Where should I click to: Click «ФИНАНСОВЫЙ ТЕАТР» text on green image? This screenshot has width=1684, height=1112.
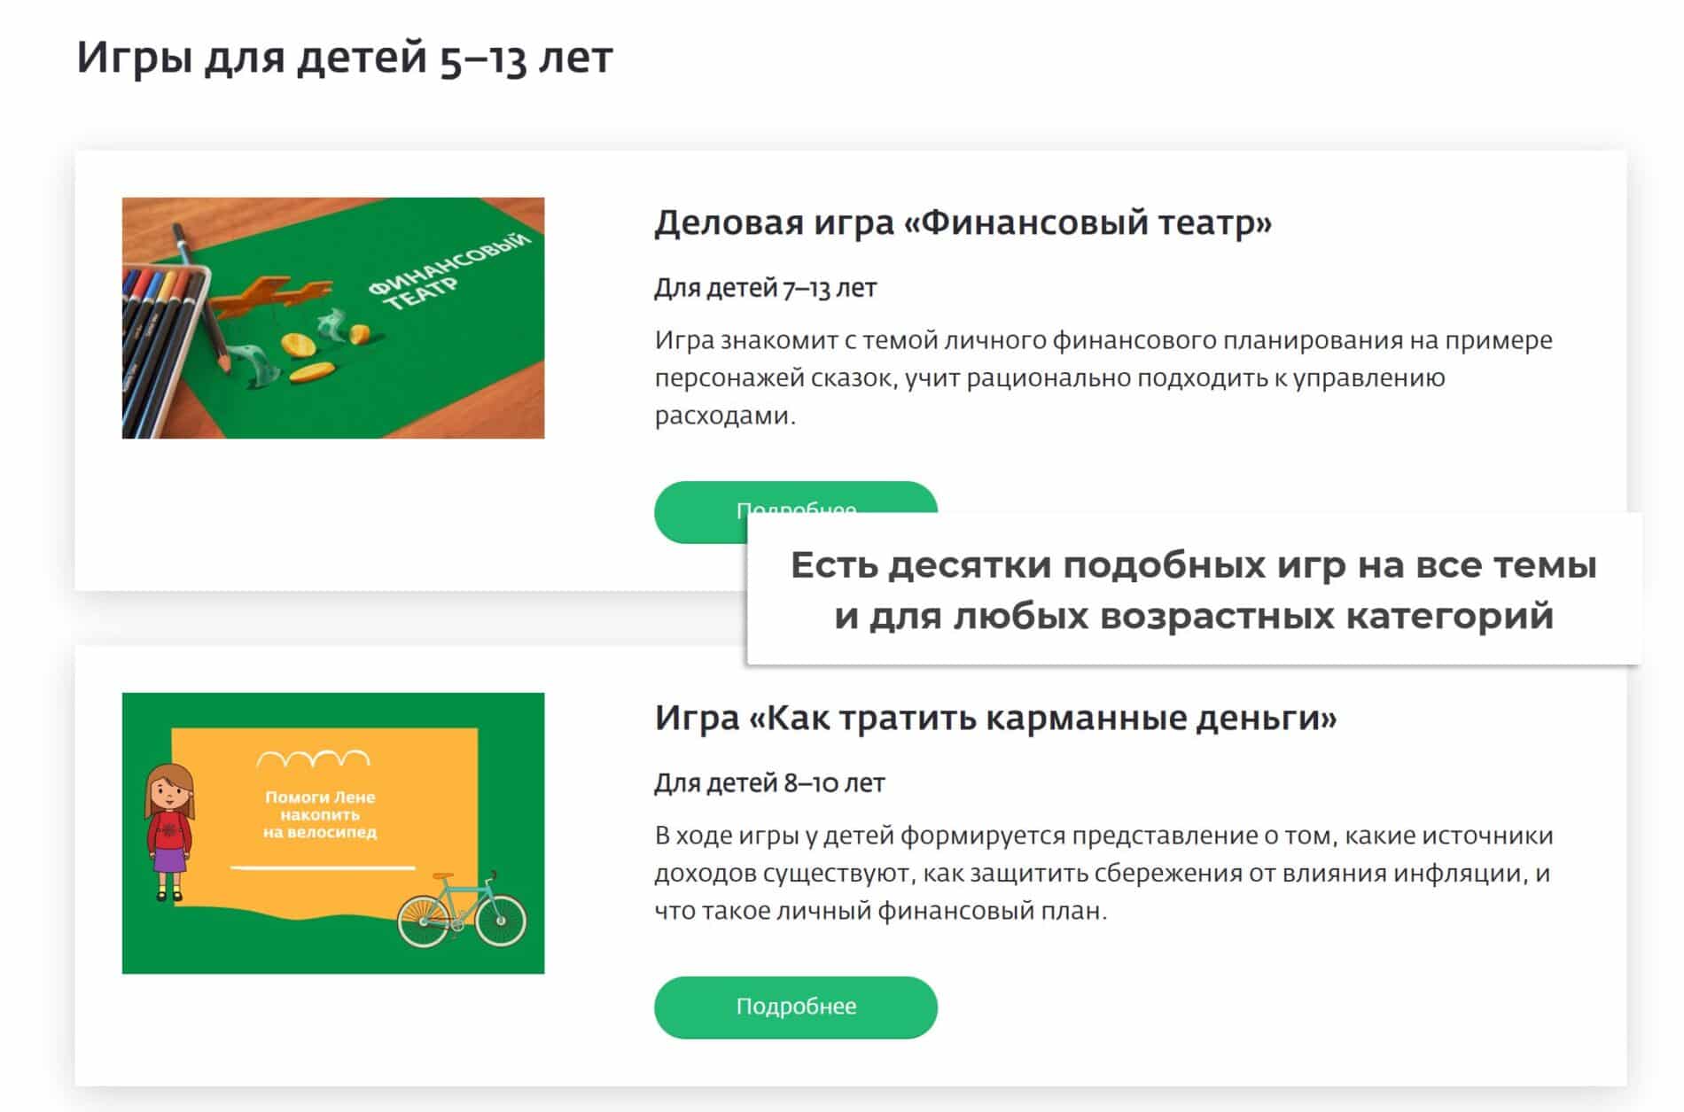point(448,270)
